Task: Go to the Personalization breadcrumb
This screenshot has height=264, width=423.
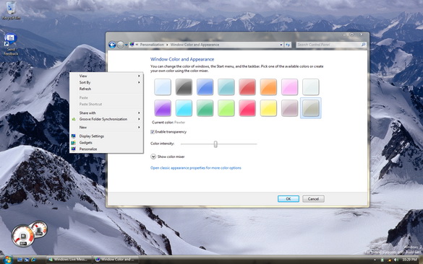Action: click(x=152, y=45)
